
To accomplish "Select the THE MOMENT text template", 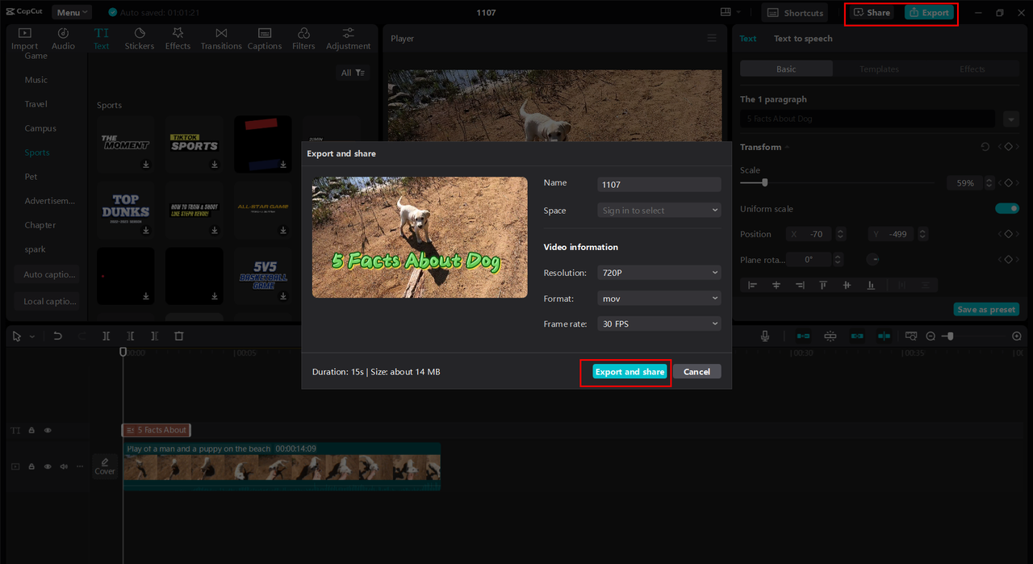I will coord(126,144).
